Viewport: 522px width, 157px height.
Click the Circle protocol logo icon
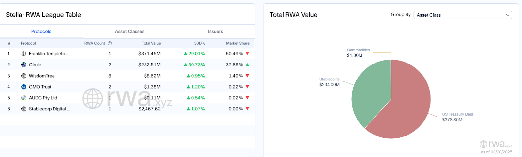click(23, 65)
